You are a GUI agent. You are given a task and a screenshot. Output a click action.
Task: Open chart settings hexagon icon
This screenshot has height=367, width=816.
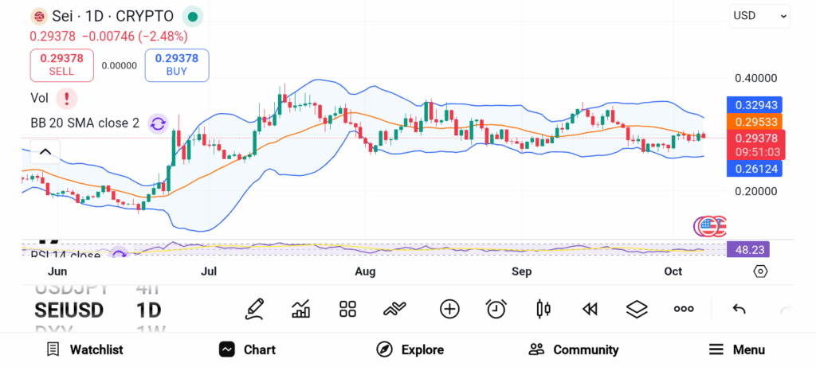(760, 271)
